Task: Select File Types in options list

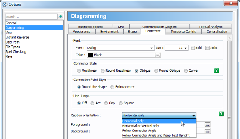Action: (34, 47)
